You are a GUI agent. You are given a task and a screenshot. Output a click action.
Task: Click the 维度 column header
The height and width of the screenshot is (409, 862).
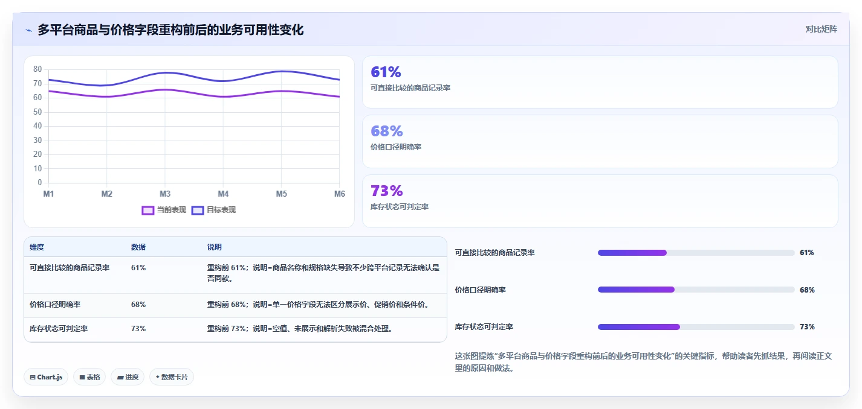[x=37, y=247]
